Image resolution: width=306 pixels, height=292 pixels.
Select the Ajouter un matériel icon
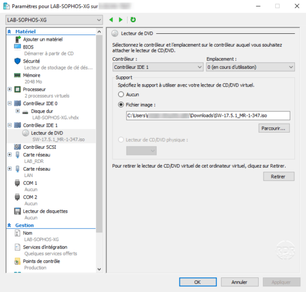point(17,39)
